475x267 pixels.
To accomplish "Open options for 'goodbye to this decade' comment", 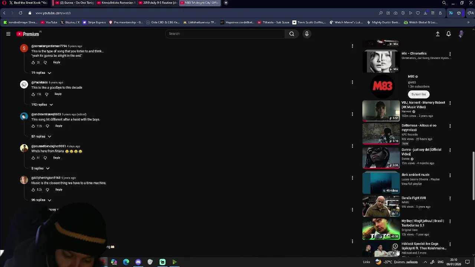I will click(x=352, y=82).
